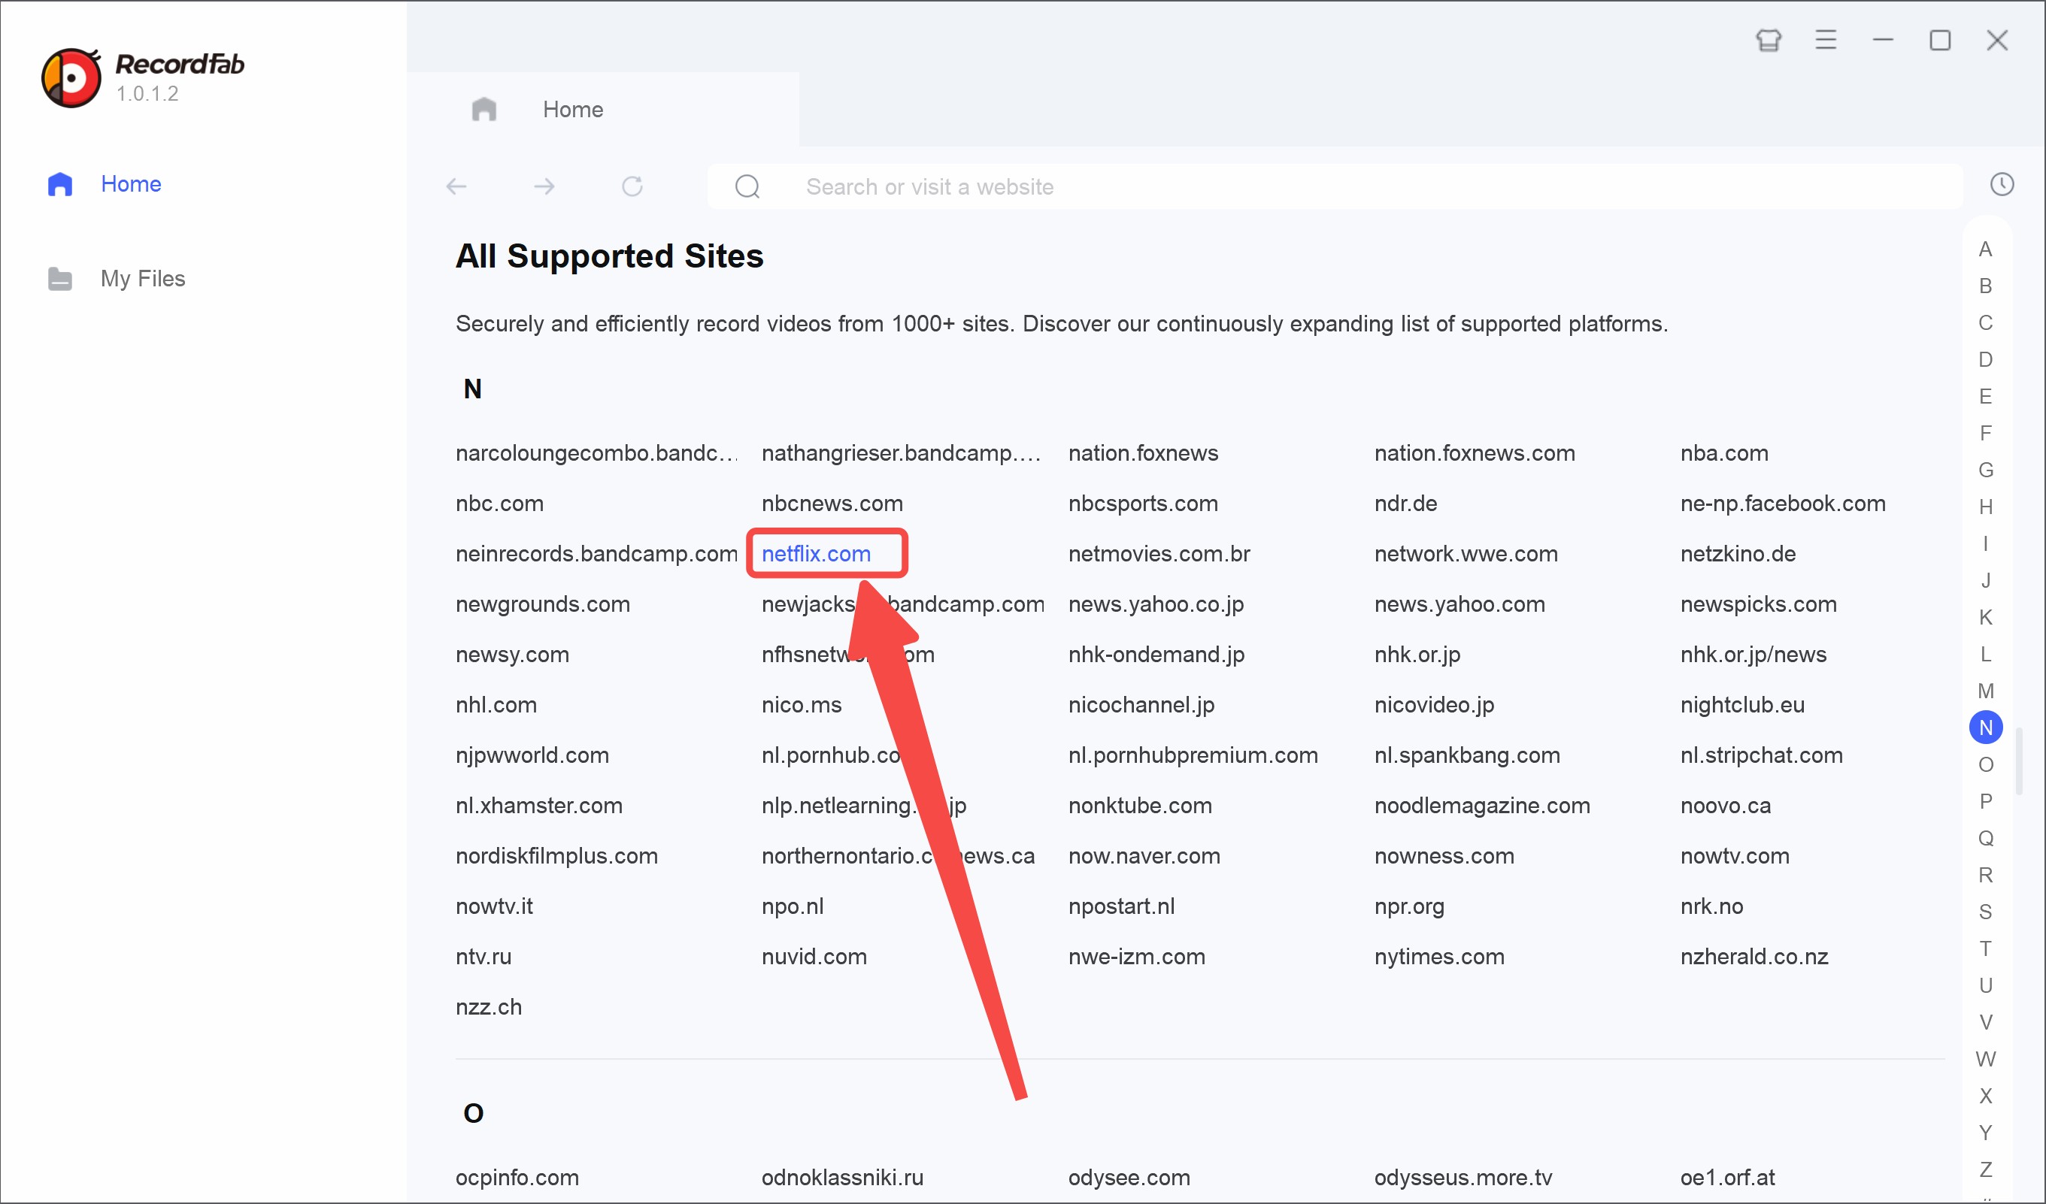Open network.wwe.com link
The height and width of the screenshot is (1204, 2046).
1466,553
